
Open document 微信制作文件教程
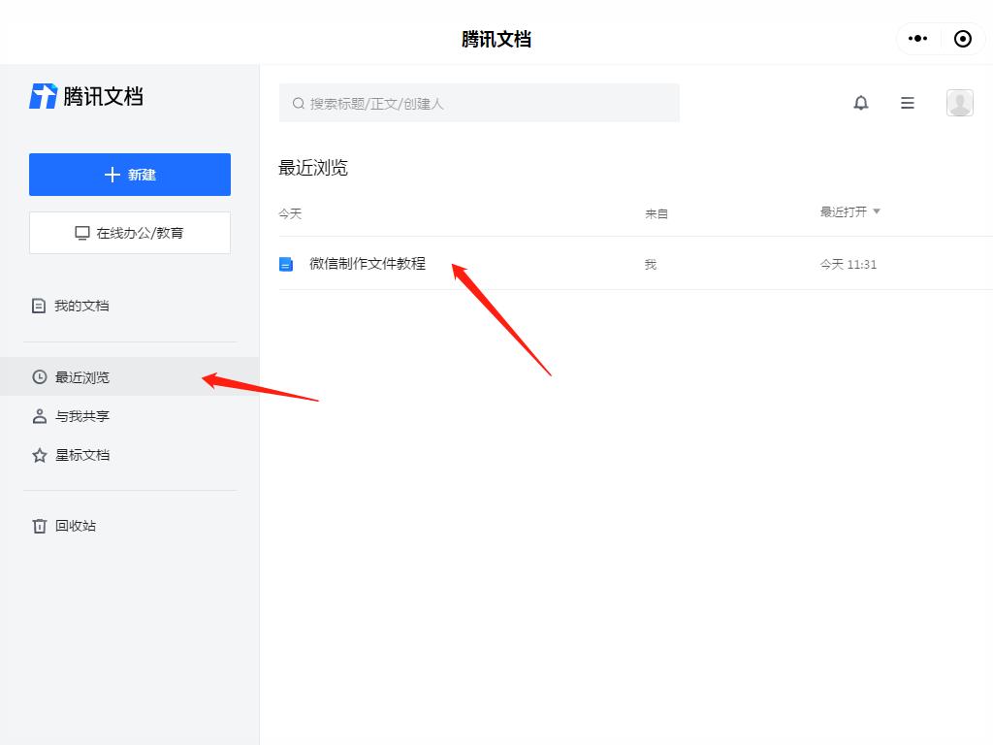368,264
